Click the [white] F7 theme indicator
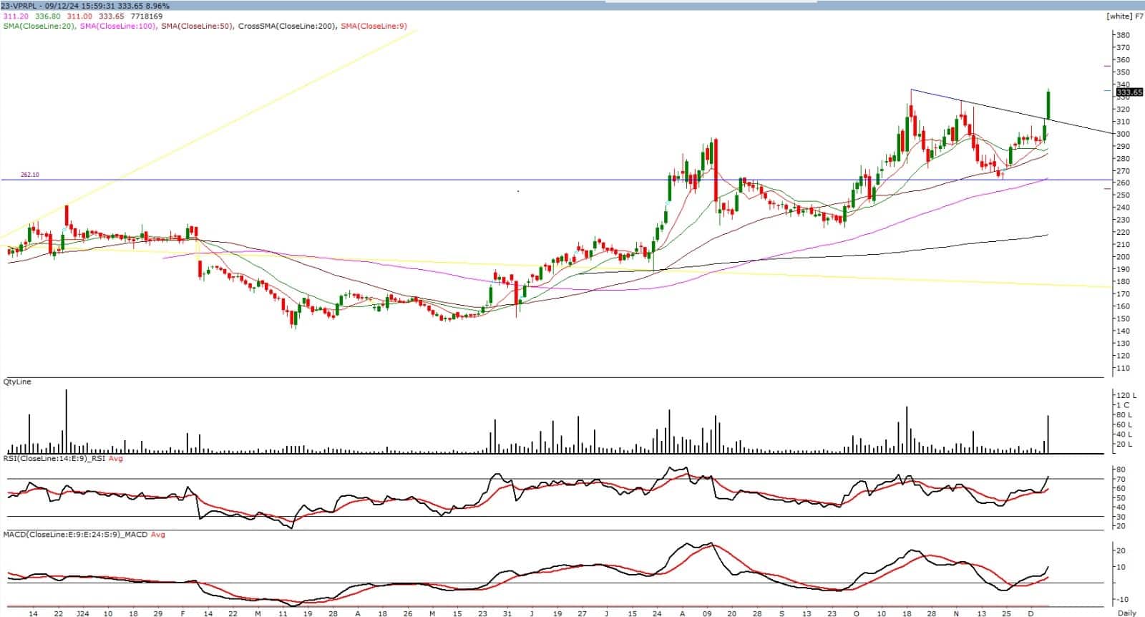1145x617 pixels. pos(1119,16)
